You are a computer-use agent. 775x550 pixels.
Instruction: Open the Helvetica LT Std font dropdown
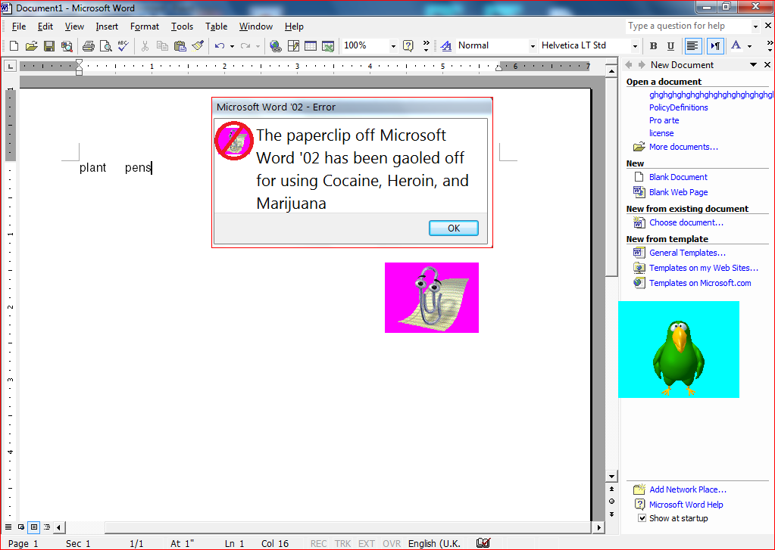635,46
